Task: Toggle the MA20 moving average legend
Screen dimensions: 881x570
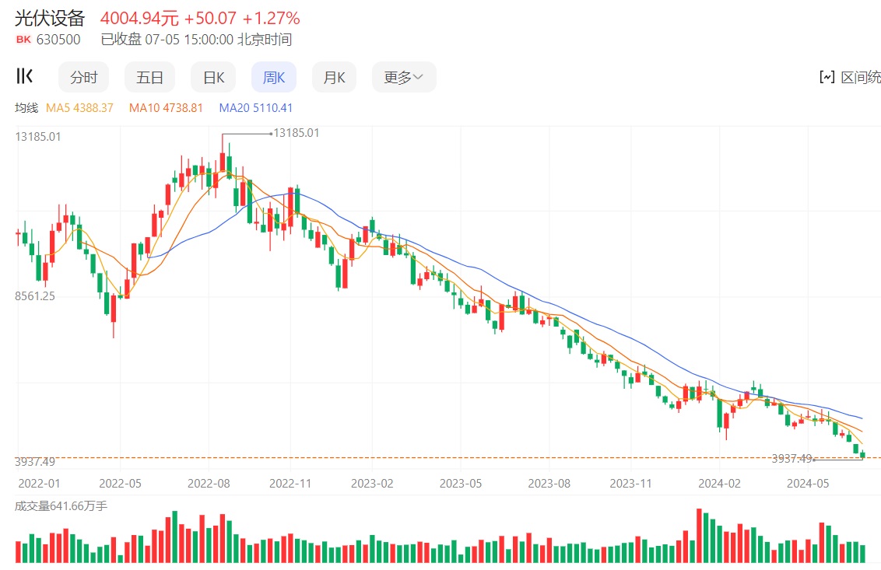Action: pos(255,108)
